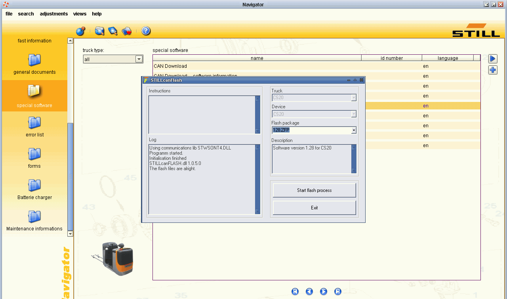Open the Maintenance informations folder
The height and width of the screenshot is (299, 507).
[x=34, y=217]
